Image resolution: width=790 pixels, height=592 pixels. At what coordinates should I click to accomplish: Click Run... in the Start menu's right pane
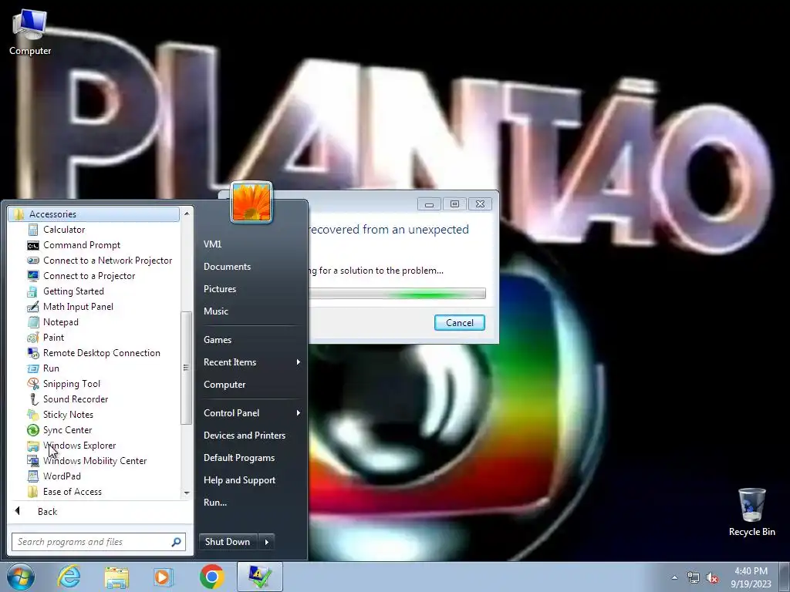pyautogui.click(x=215, y=503)
